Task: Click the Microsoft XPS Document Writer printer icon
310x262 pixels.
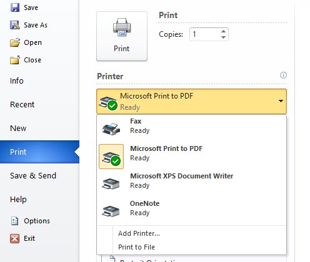Action: (x=111, y=184)
